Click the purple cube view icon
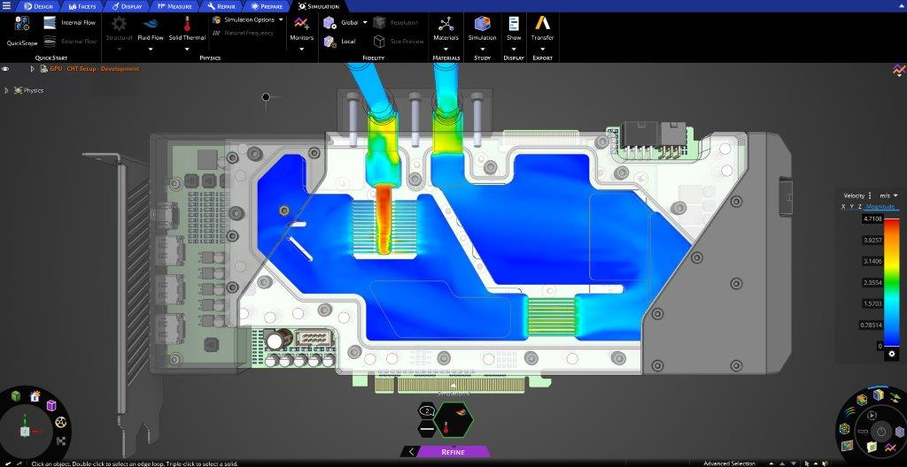Image resolution: width=907 pixels, height=467 pixels. pyautogui.click(x=50, y=405)
